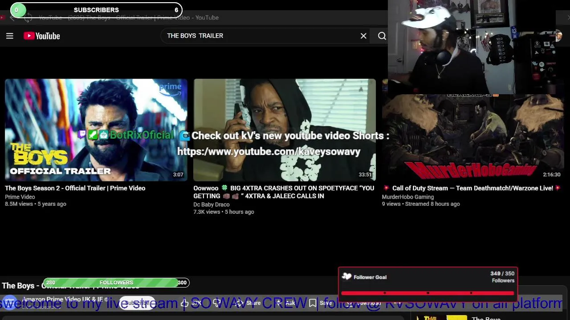Dislike the video with the thumbs-down icon

click(x=217, y=303)
